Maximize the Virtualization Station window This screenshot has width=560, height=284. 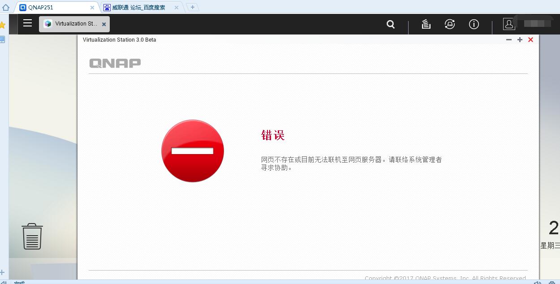pos(520,39)
